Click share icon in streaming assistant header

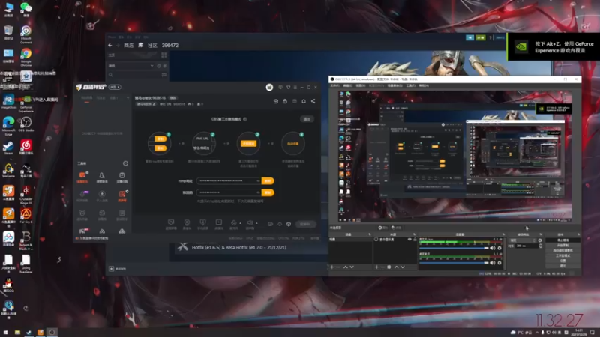click(x=313, y=101)
